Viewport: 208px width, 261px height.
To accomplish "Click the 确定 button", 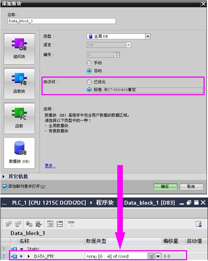I will 165,187.
